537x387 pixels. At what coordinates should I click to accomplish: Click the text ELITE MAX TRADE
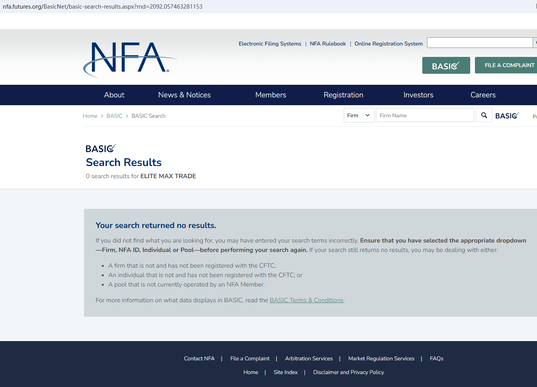168,176
